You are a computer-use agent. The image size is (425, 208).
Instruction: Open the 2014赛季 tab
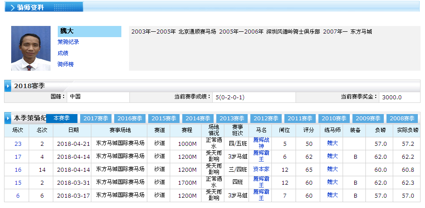point(198,119)
